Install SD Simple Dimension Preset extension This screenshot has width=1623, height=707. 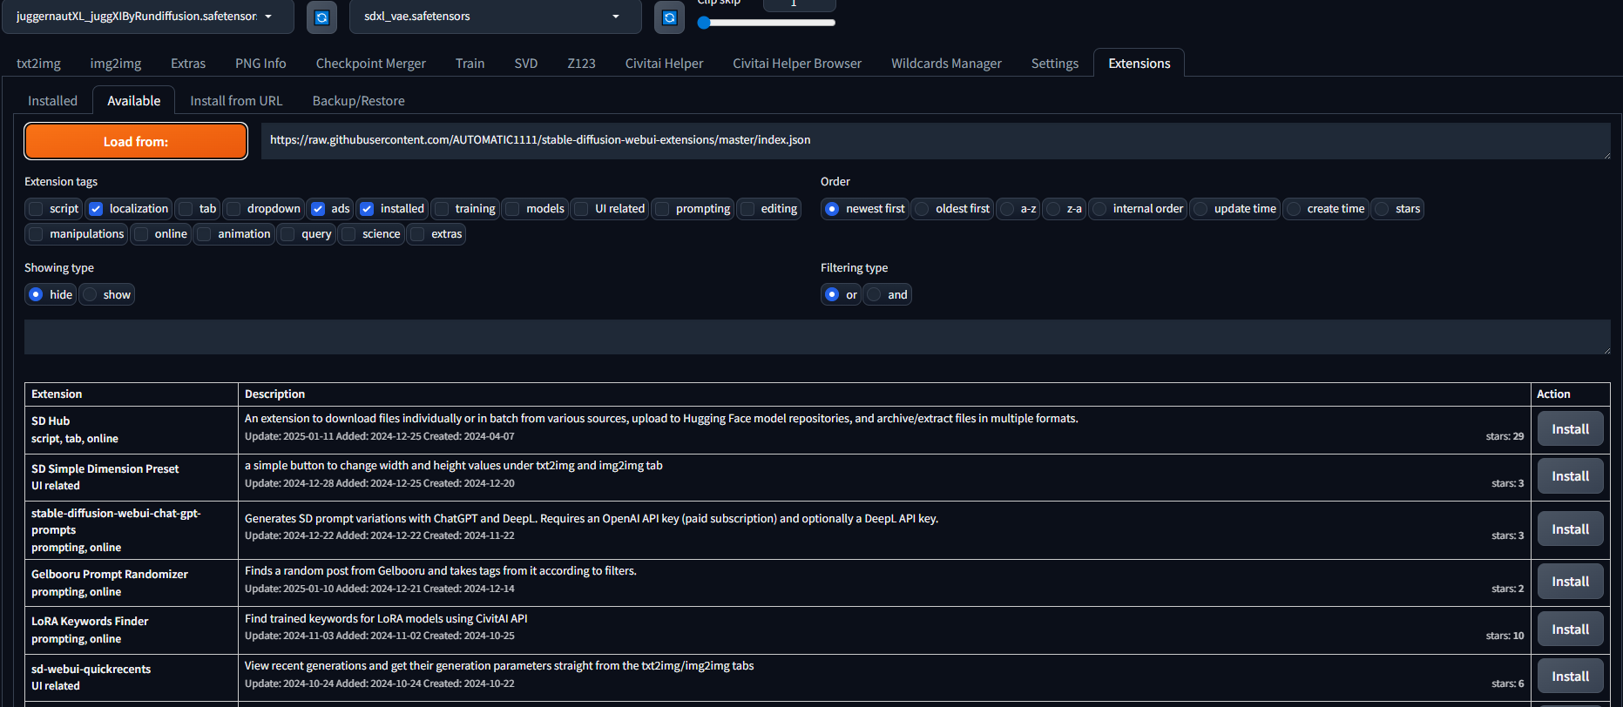tap(1570, 476)
